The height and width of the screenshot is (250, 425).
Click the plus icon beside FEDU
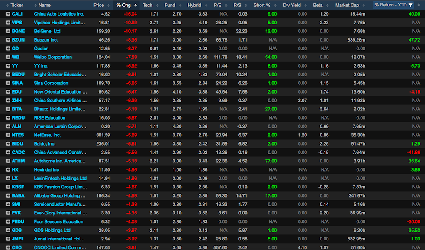coord(8,222)
